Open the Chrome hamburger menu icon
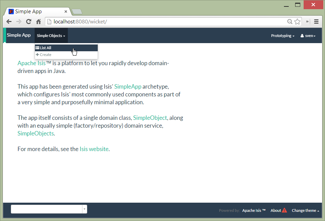Screen dimensions: 325x221 pos(316,21)
